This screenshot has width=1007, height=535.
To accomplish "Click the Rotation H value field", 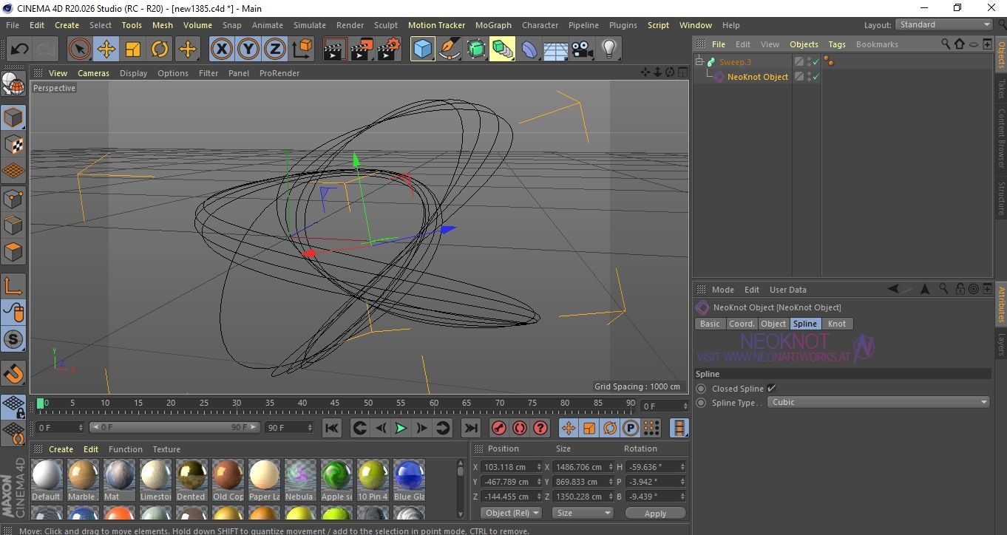I will 656,467.
